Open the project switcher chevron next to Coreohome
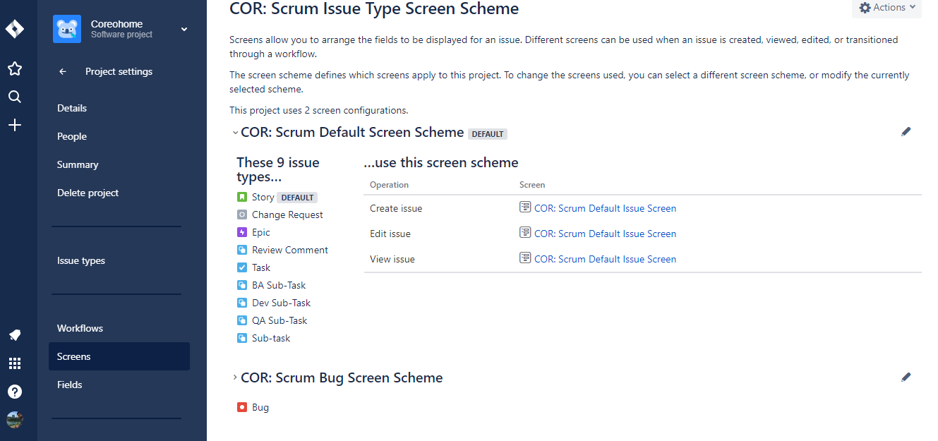Image resolution: width=938 pixels, height=441 pixels. pyautogui.click(x=184, y=30)
